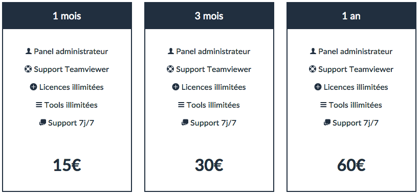Click the list icon in the 1 an plan
Image resolution: width=419 pixels, height=195 pixels.
323,105
